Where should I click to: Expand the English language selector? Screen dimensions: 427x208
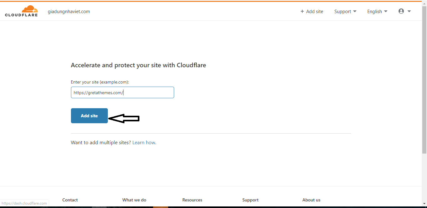(x=377, y=12)
